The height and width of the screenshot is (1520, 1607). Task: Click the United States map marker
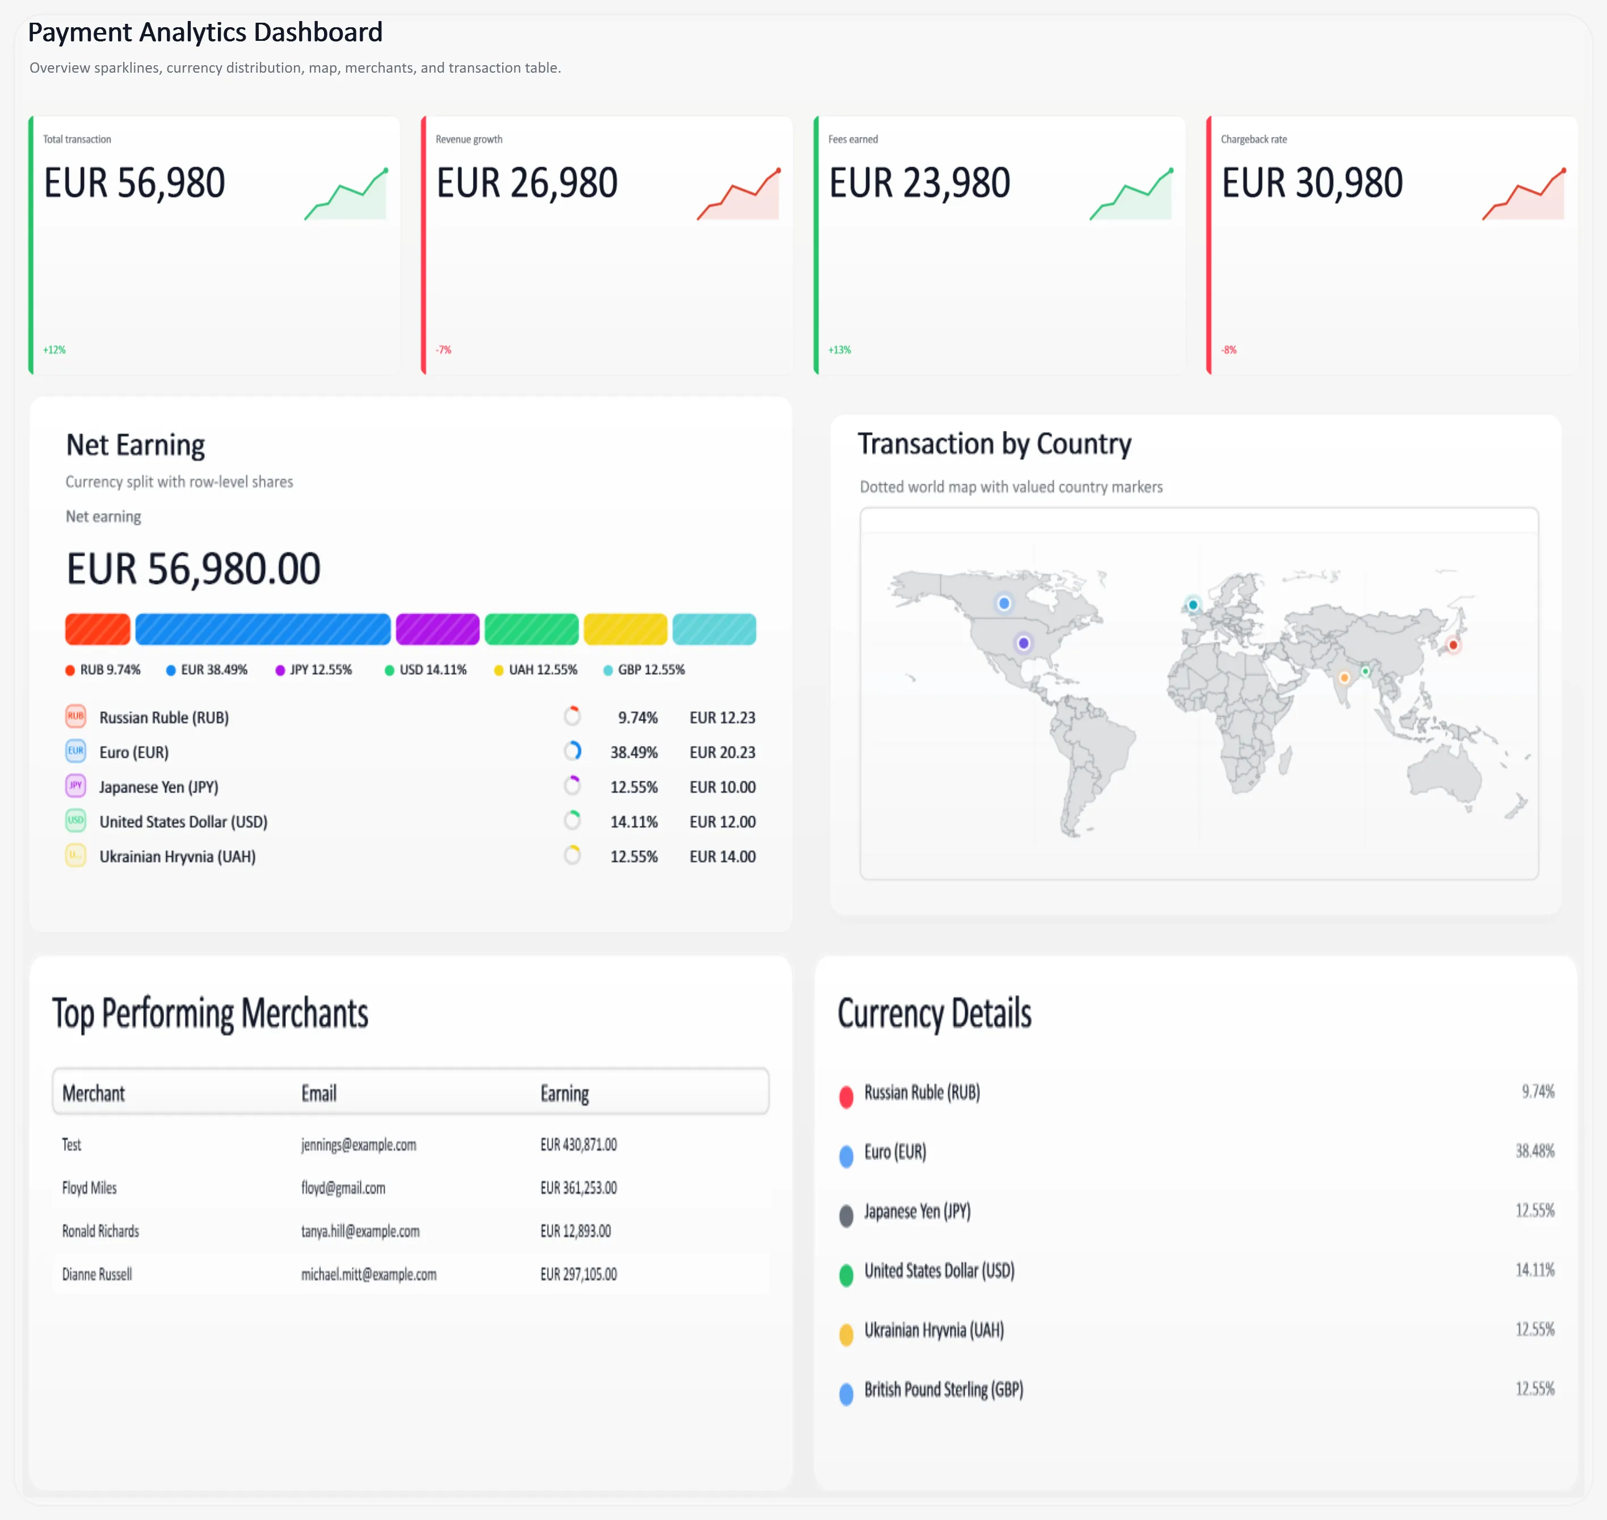click(x=1024, y=643)
